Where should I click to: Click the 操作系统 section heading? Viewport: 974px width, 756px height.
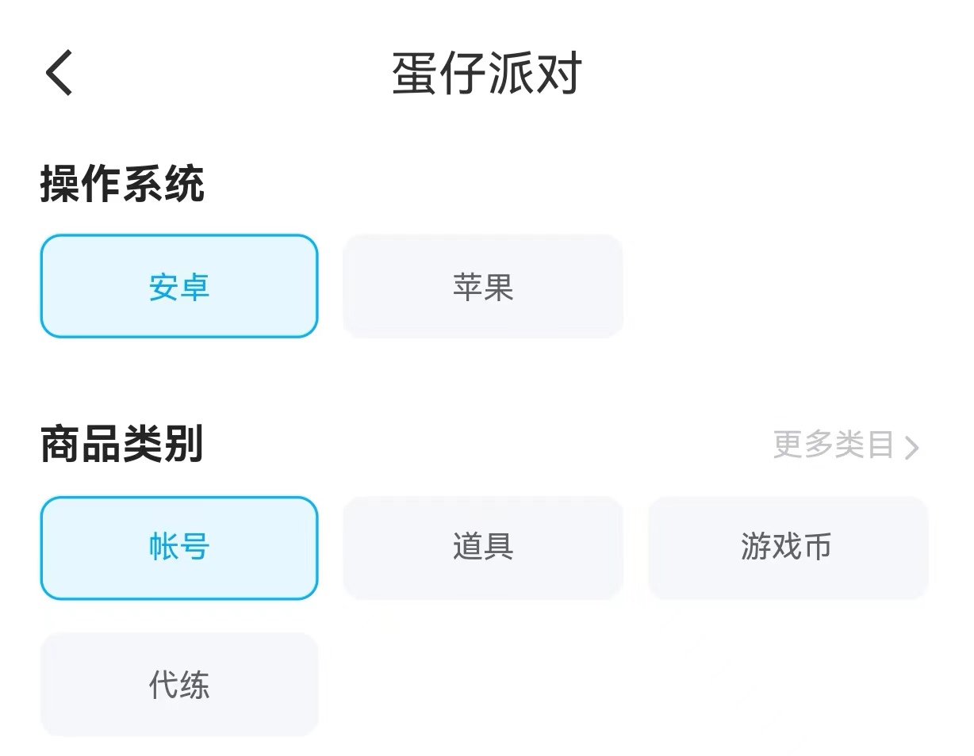click(x=123, y=185)
